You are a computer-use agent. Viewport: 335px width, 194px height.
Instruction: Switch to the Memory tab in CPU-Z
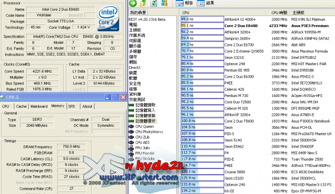58,106
